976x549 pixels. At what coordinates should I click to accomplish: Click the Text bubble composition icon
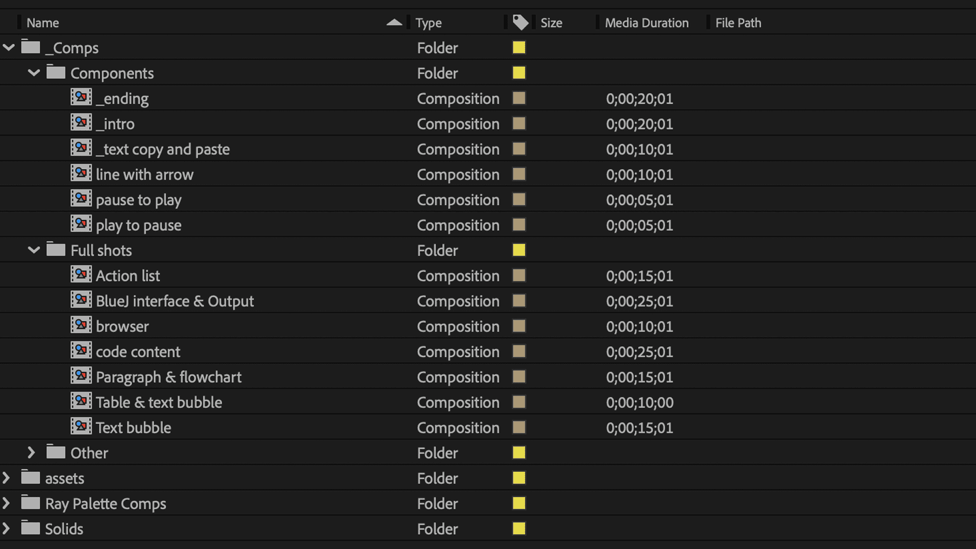coord(81,427)
